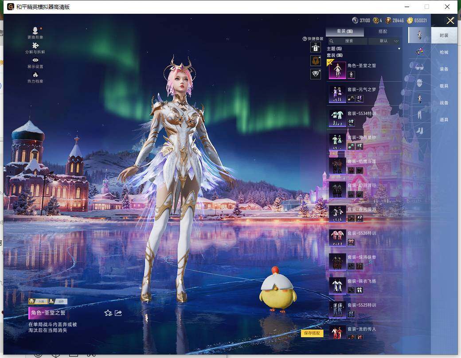Select the 套装-元气之梦 outfit thumbnail
This screenshot has width=461, height=358.
point(337,94)
